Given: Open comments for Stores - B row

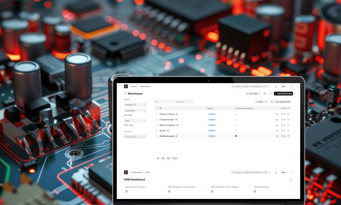Looking at the screenshot, I should (283, 130).
